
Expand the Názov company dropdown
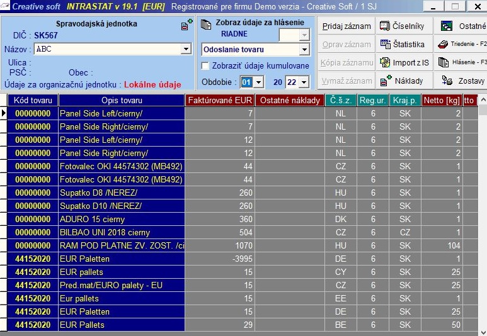point(186,49)
